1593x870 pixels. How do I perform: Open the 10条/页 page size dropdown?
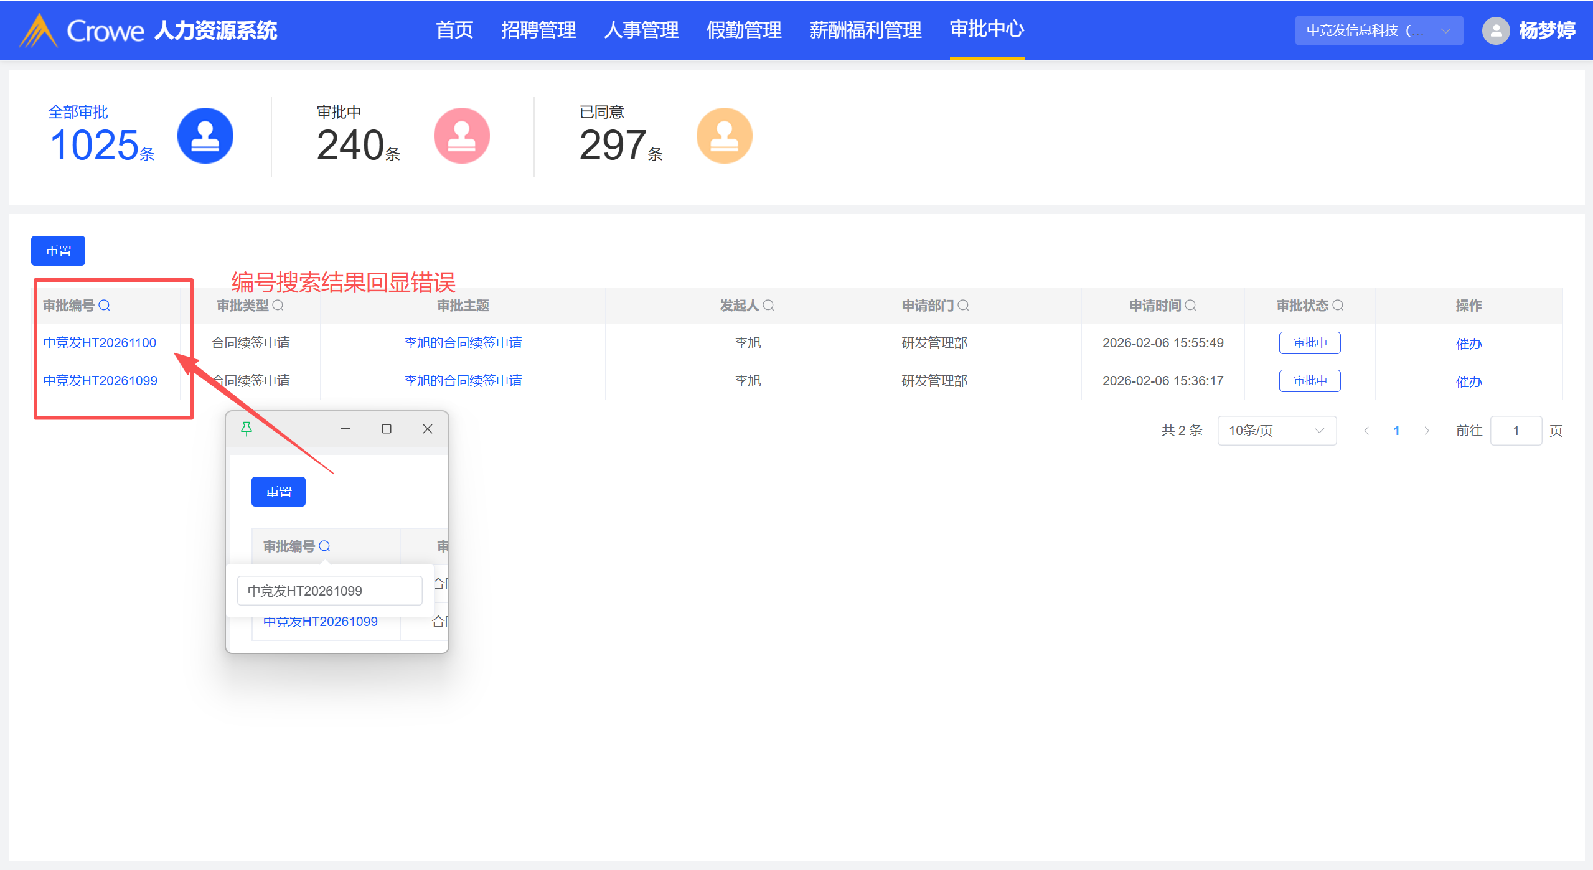(1276, 431)
